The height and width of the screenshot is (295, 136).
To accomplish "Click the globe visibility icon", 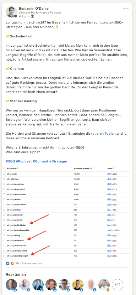I will (32, 16).
